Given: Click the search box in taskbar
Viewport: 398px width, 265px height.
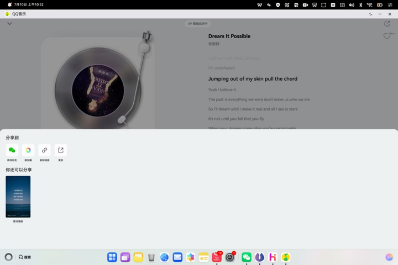Looking at the screenshot, I should pos(25,257).
